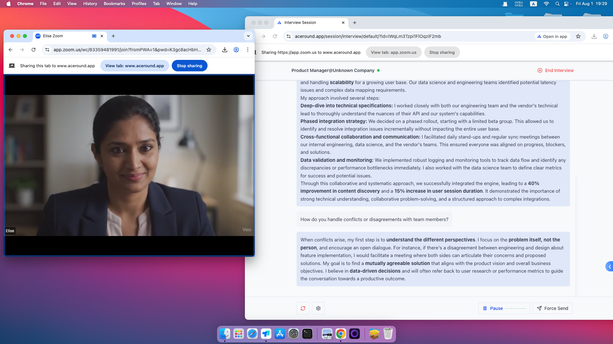Click Open in app in address bar
The width and height of the screenshot is (613, 344).
pyautogui.click(x=552, y=36)
